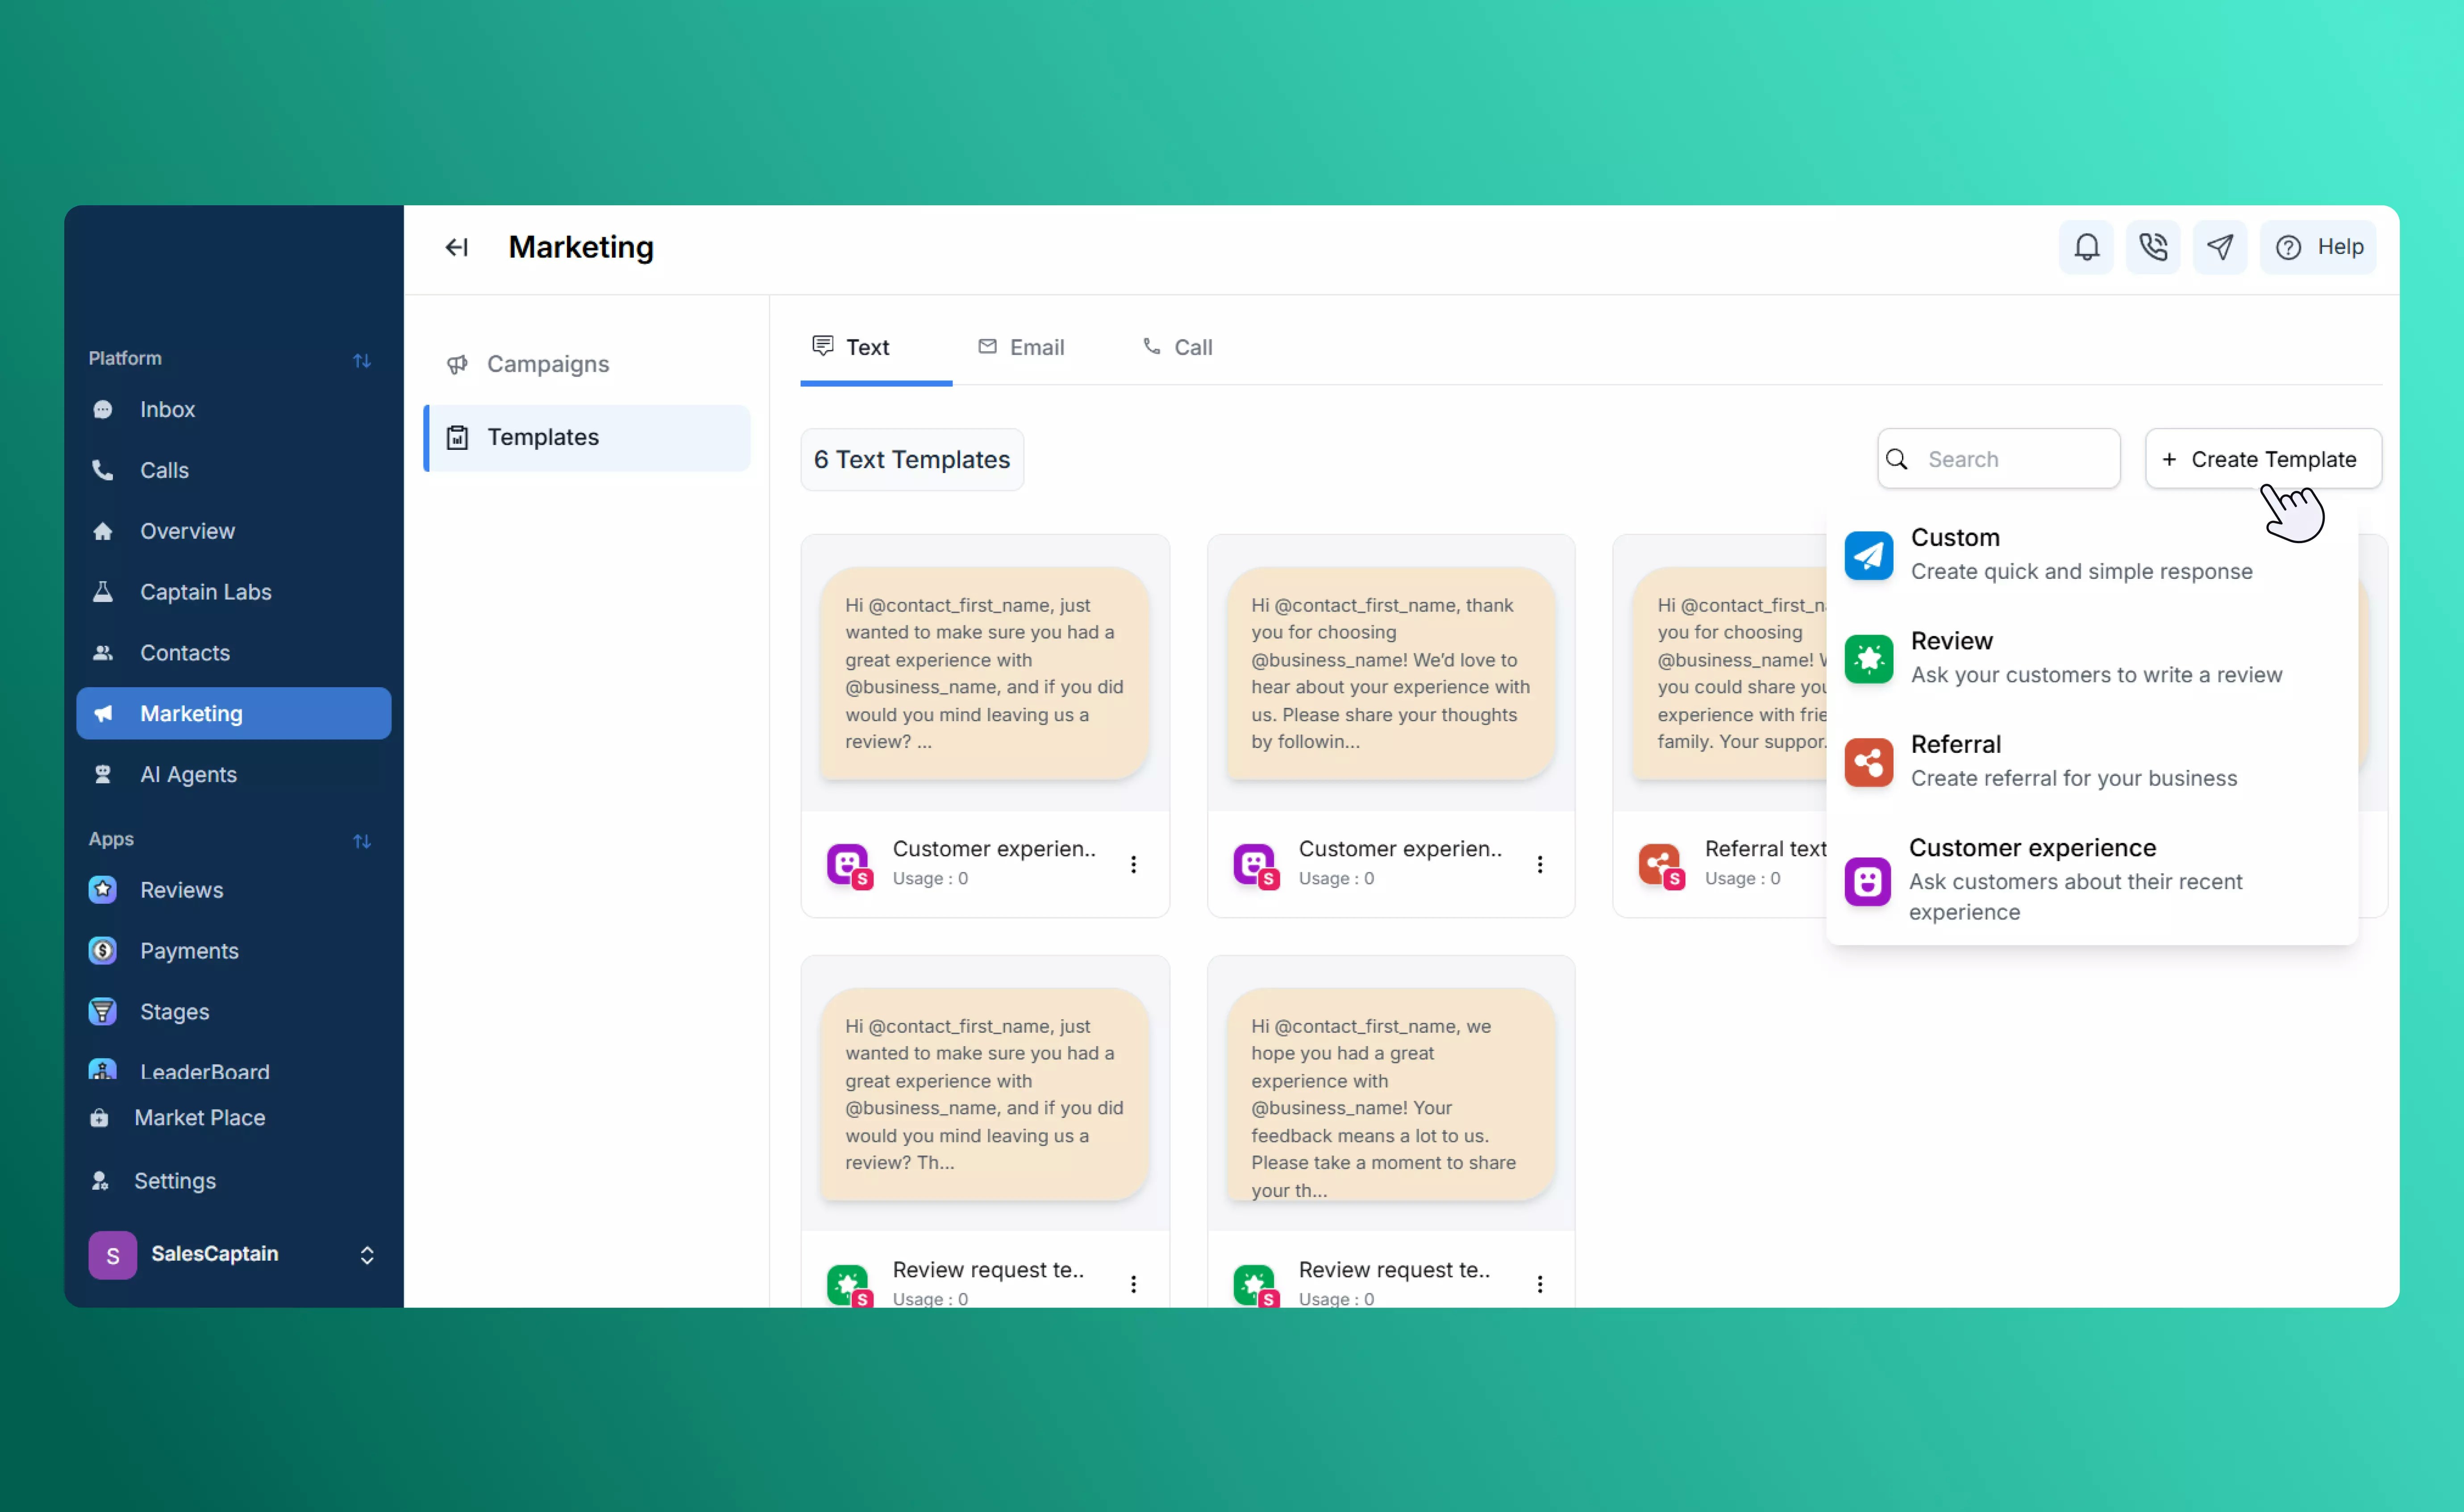Click the paper plane send icon
Image resolution: width=2464 pixels, height=1512 pixels.
coord(2219,247)
